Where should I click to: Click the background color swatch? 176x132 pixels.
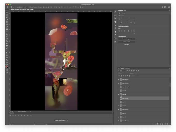[x=8, y=67]
